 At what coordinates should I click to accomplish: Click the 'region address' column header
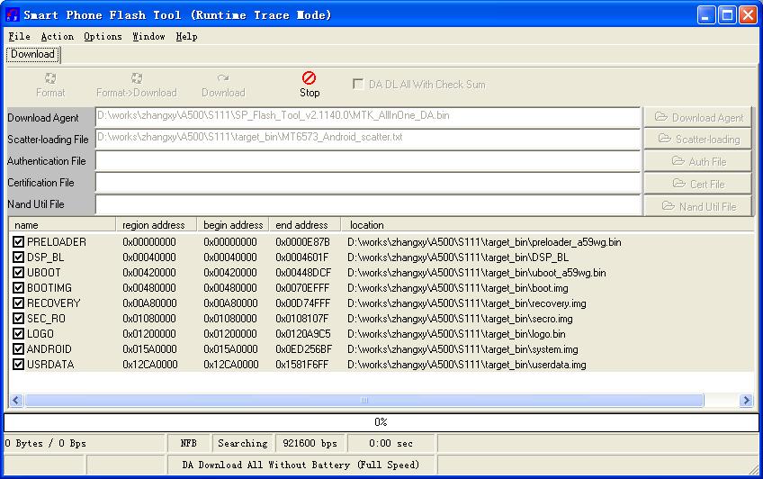[x=156, y=225]
